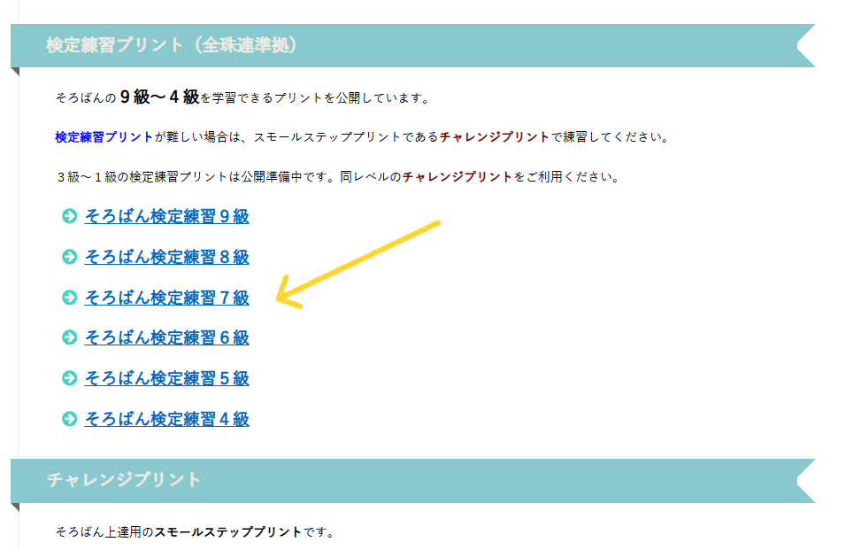Click the bold スモールステッププリント text
Image resolution: width=861 pixels, height=550 pixels.
tap(228, 532)
